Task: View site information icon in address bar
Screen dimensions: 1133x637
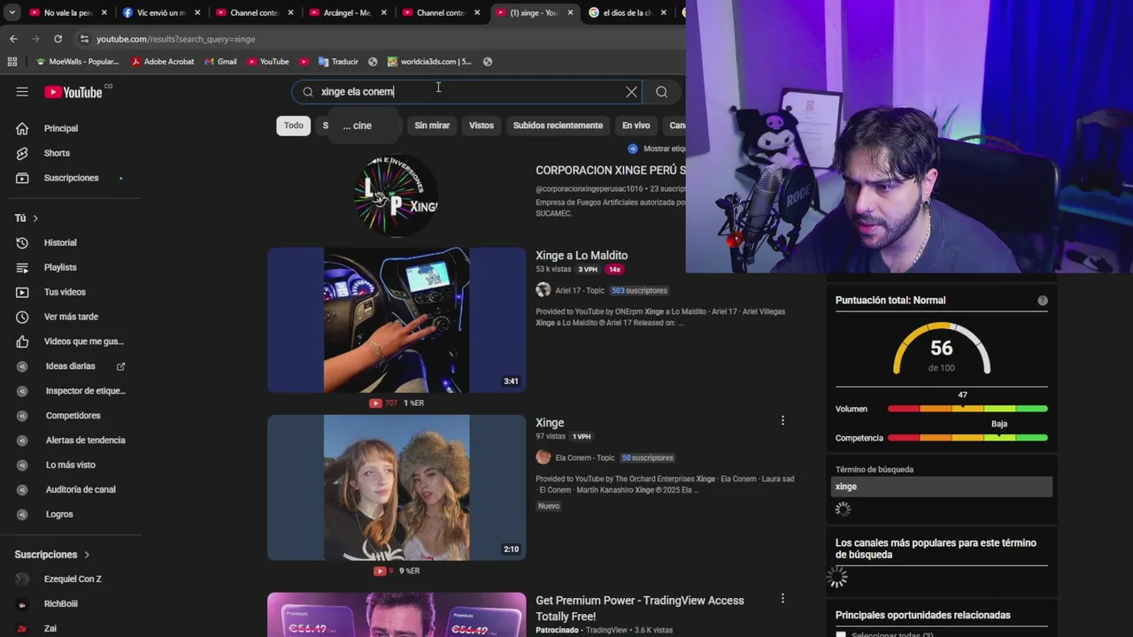Action: 84,39
